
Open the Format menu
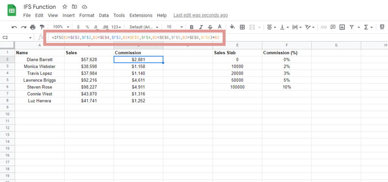coord(87,15)
